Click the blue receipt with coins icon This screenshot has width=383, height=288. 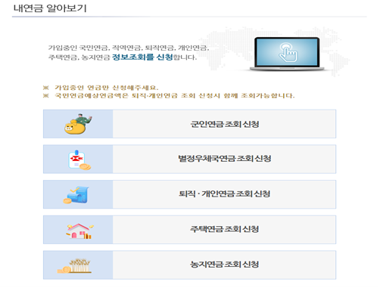pos(76,195)
